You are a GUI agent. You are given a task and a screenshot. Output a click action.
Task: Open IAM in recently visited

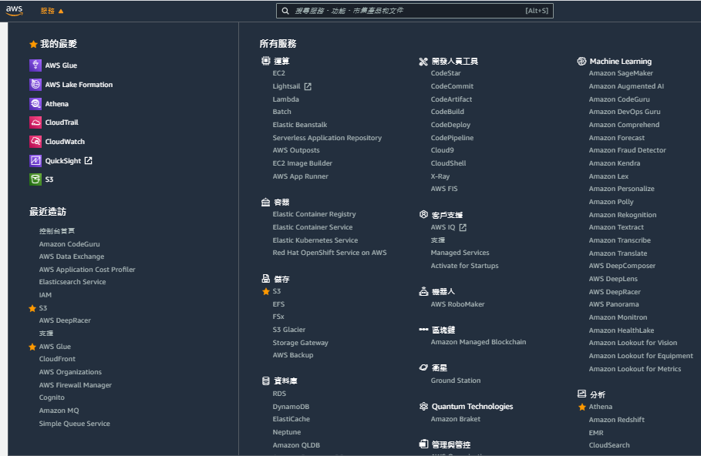pyautogui.click(x=45, y=295)
